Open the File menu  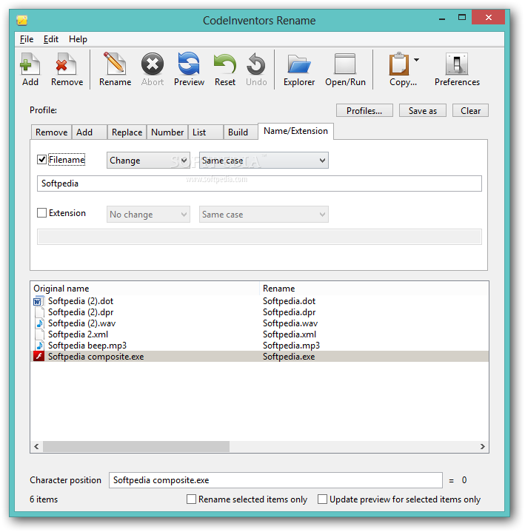(x=27, y=39)
